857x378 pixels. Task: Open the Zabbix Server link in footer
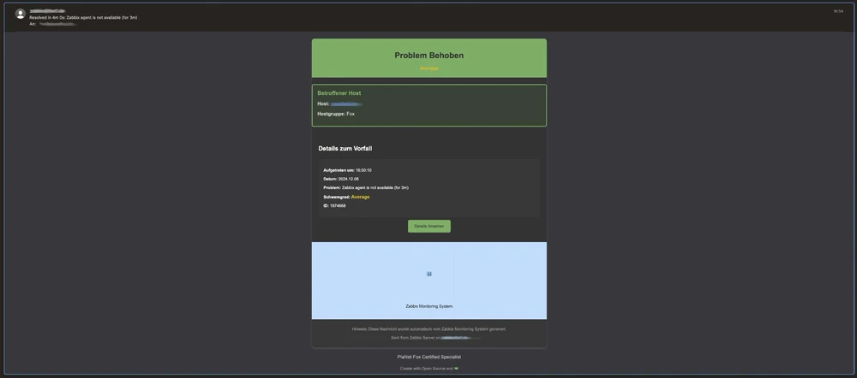tap(460, 338)
